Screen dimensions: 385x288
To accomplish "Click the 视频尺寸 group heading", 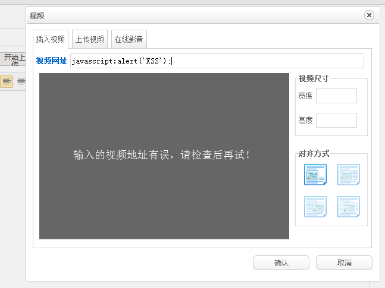I will 314,78.
